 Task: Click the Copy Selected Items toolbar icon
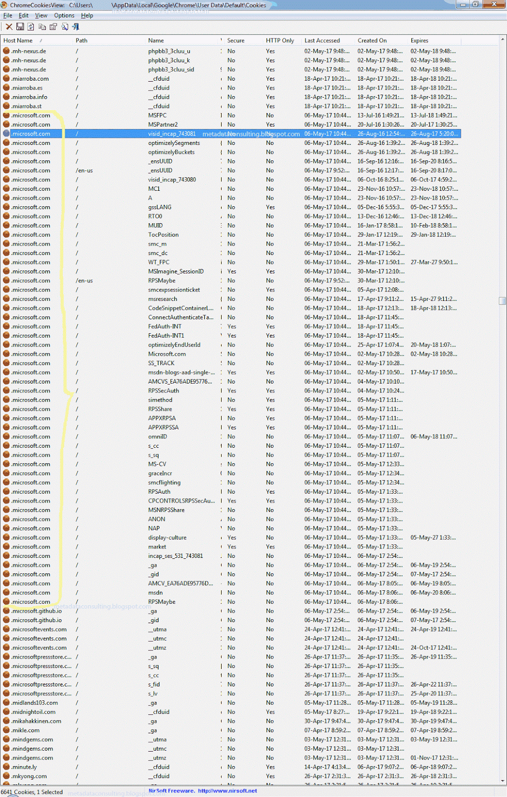point(42,27)
